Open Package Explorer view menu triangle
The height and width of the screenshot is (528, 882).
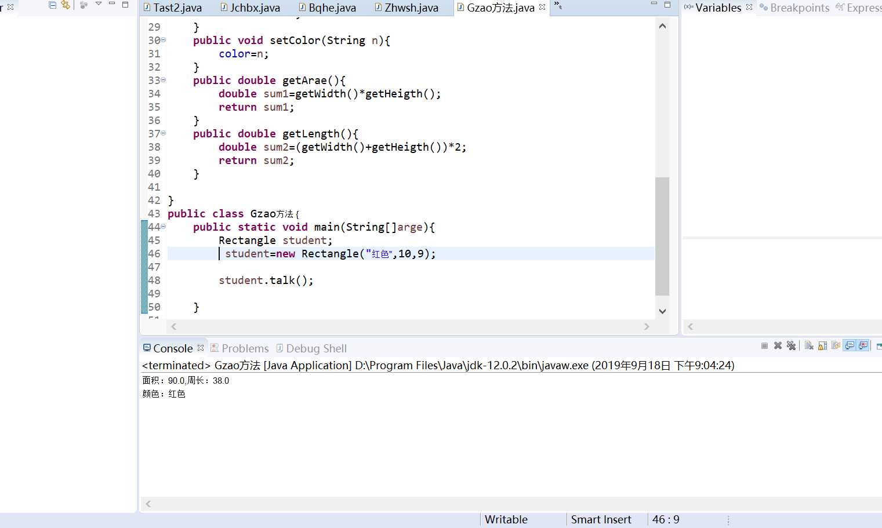pos(98,4)
